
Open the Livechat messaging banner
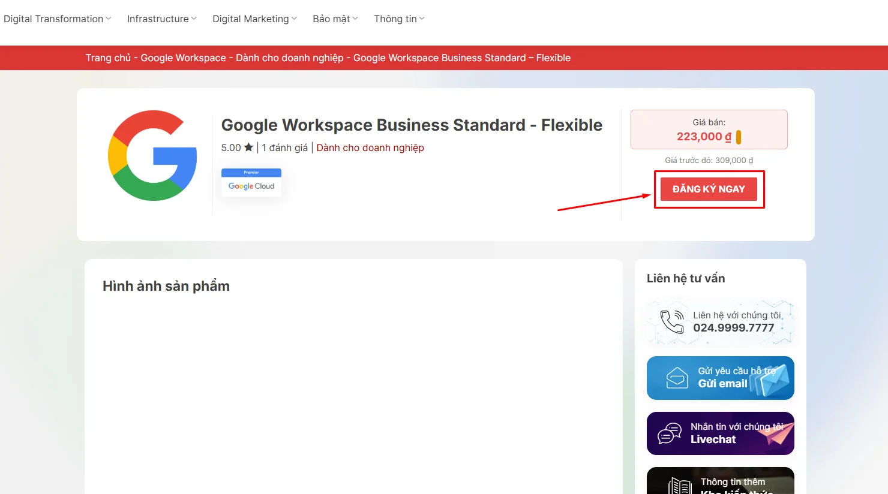pyautogui.click(x=720, y=433)
